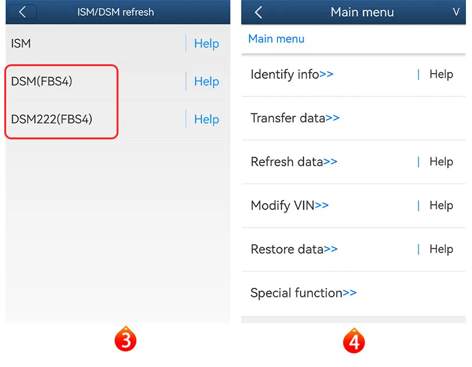This screenshot has height=367, width=472.
Task: View Help for Identify info
Action: pyautogui.click(x=441, y=75)
